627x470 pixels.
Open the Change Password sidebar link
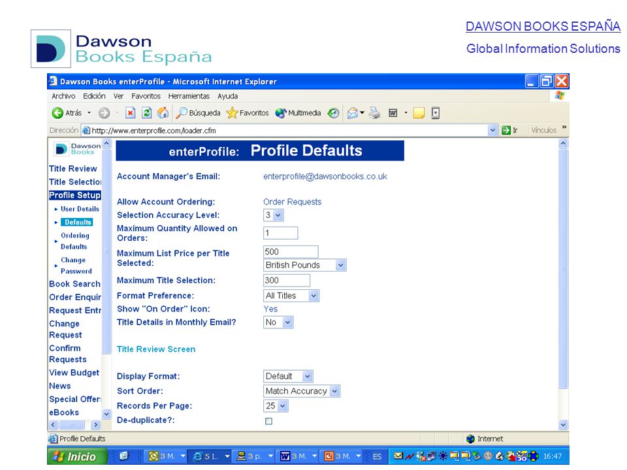pos(76,266)
